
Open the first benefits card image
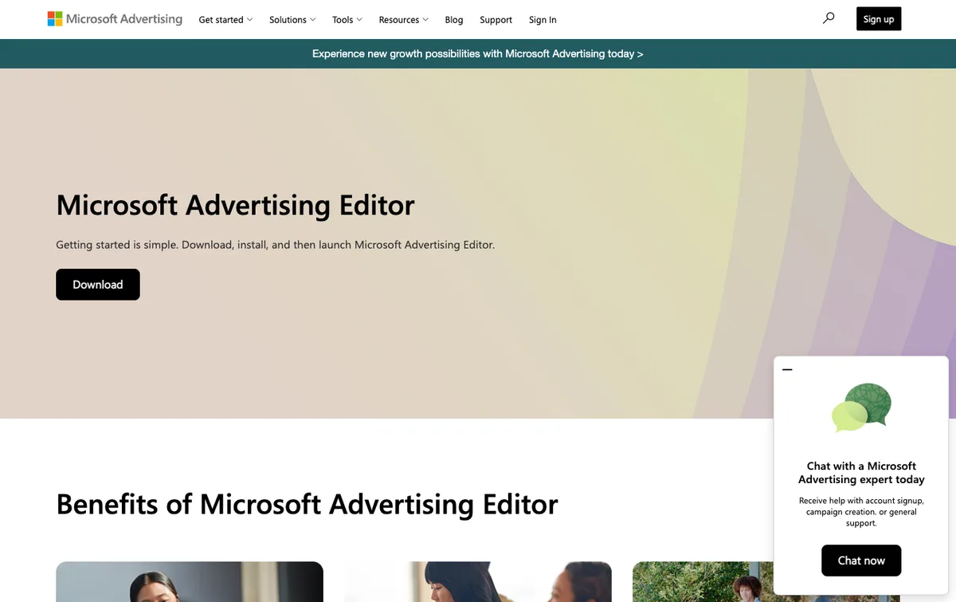tap(190, 581)
